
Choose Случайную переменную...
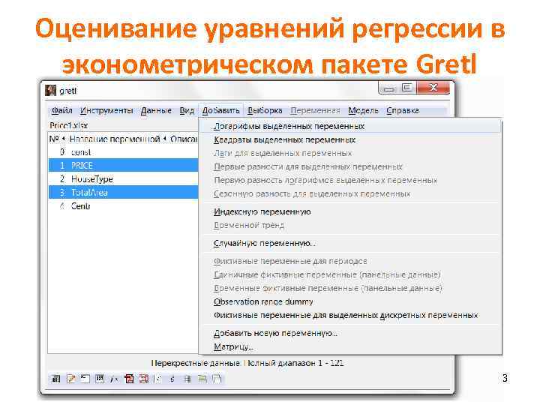coord(350,244)
